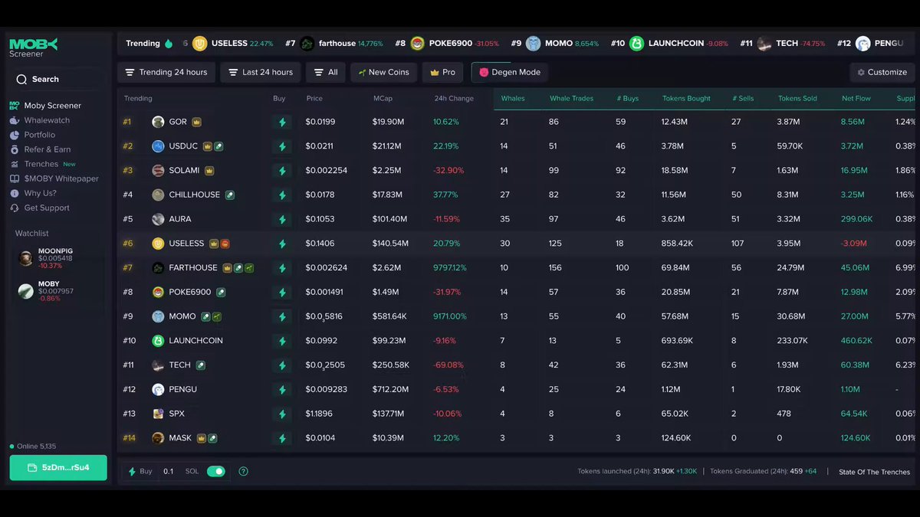Sort by MCap column header
920x517 pixels.
tap(383, 98)
